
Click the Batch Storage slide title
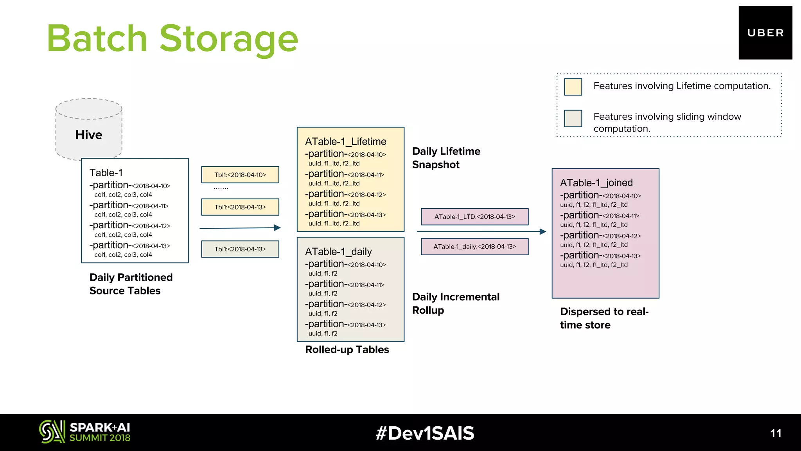tap(172, 38)
